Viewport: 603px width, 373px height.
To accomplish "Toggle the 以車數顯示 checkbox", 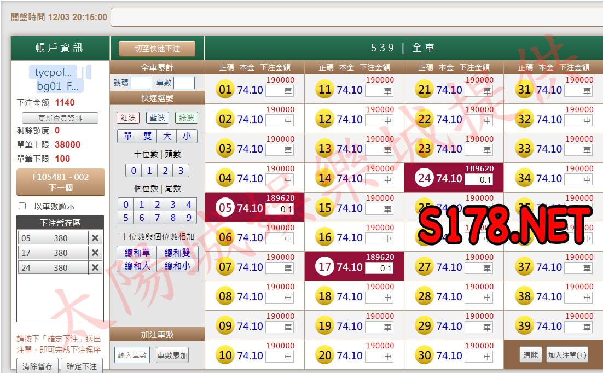I will point(22,206).
